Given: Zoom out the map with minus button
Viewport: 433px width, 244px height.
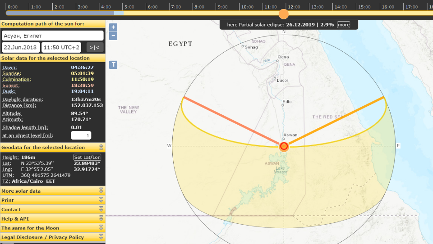Looking at the screenshot, I should tap(113, 36).
